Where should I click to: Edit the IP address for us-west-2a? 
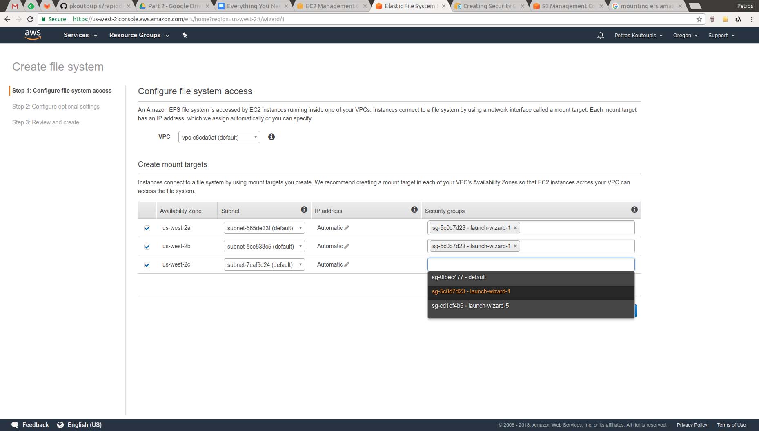(x=347, y=228)
